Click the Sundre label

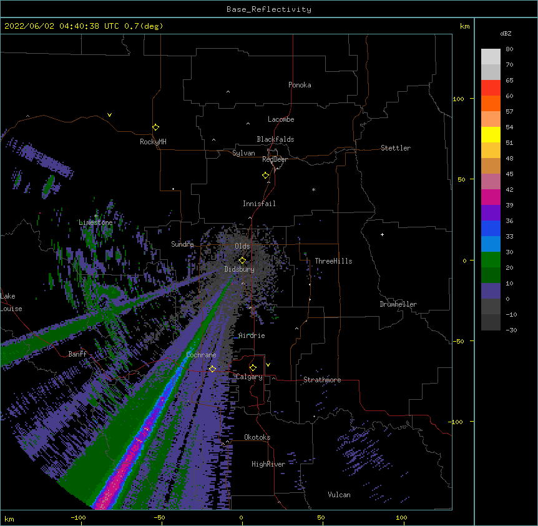click(182, 244)
